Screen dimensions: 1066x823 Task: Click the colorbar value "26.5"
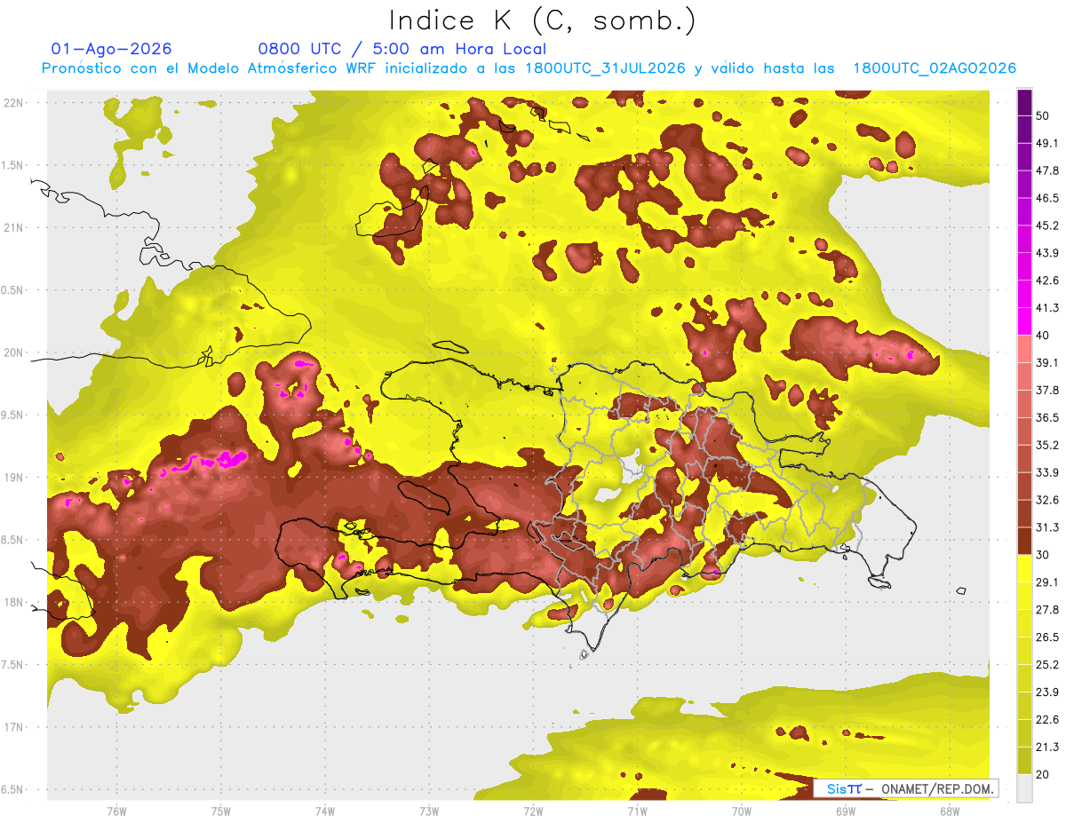click(x=1046, y=637)
